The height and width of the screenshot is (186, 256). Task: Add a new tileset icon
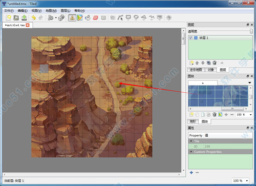click(191, 115)
